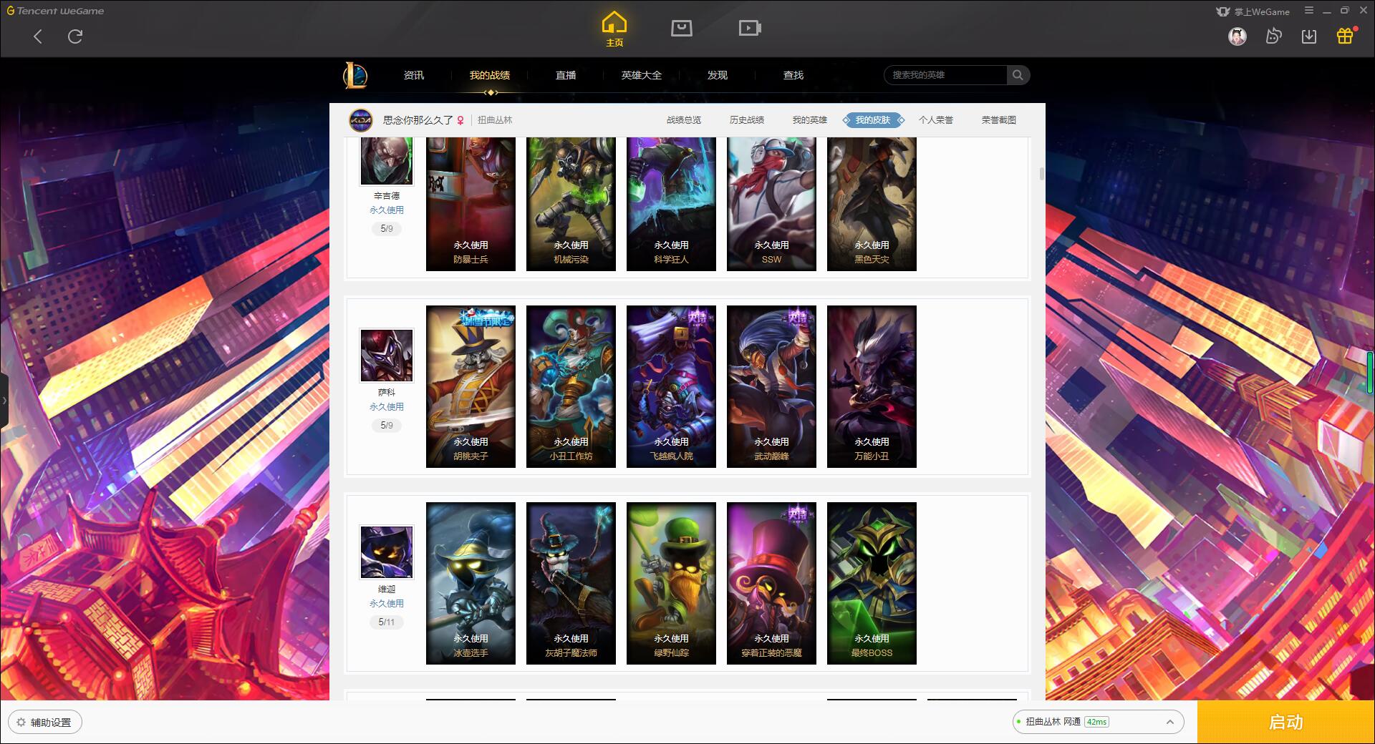
Task: Open the 万能小丑 skin card
Action: (x=872, y=386)
